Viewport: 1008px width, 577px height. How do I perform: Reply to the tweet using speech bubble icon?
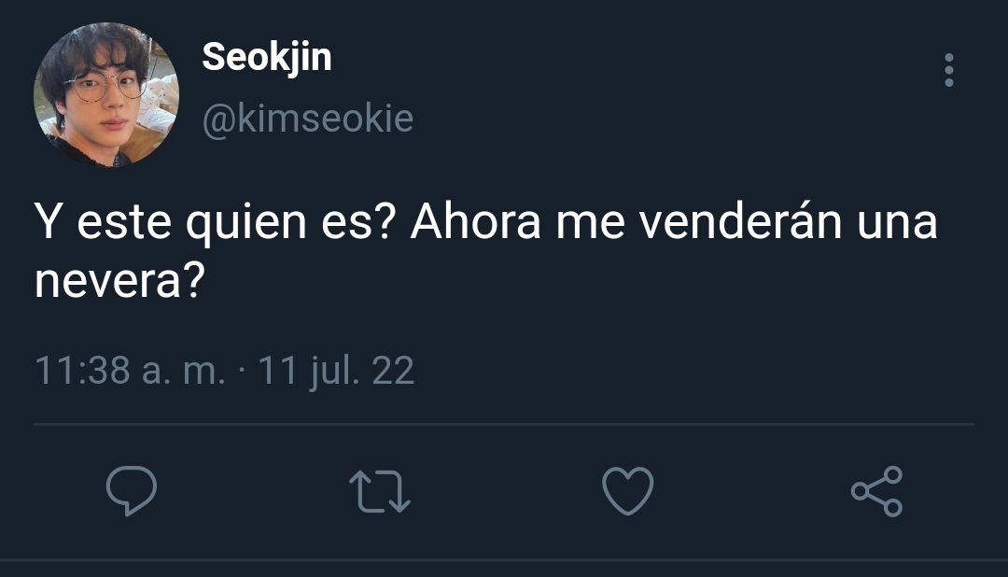click(132, 491)
